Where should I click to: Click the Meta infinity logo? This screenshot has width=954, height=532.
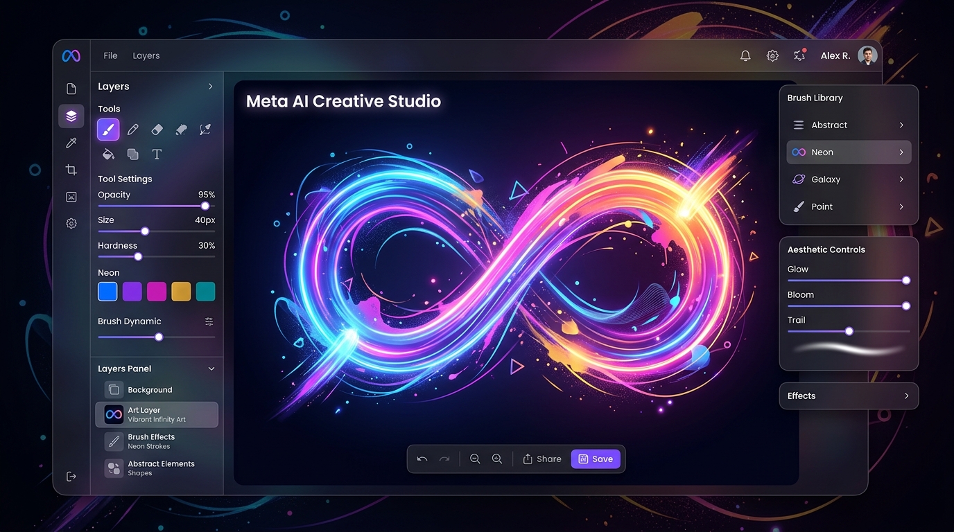point(71,55)
